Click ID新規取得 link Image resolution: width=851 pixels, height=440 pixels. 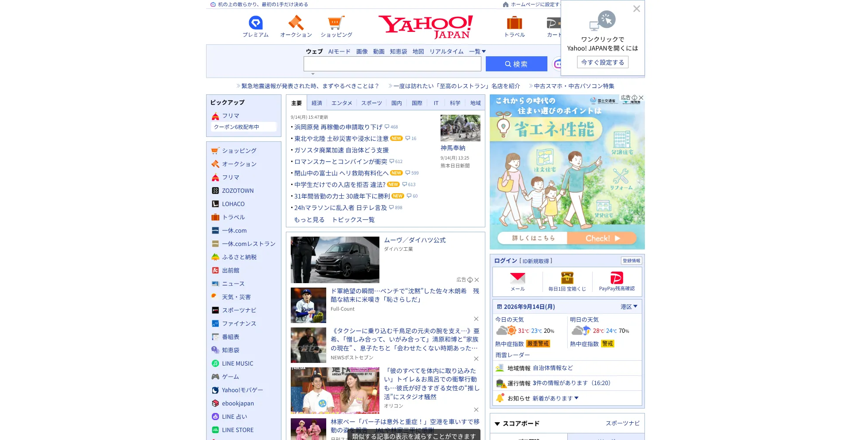click(x=535, y=261)
